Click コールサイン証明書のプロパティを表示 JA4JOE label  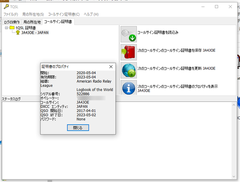pos(177,88)
